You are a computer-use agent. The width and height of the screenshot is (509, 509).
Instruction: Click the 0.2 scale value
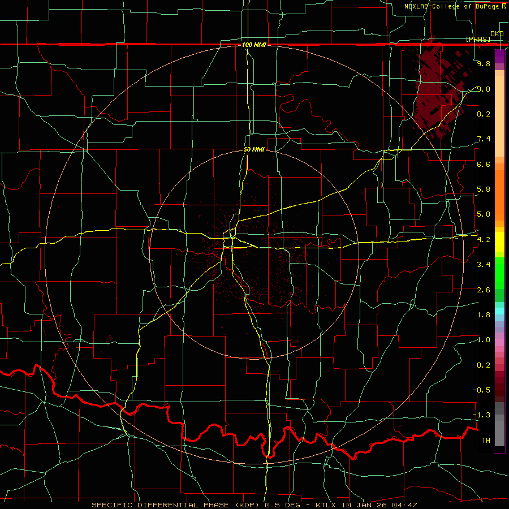(484, 365)
